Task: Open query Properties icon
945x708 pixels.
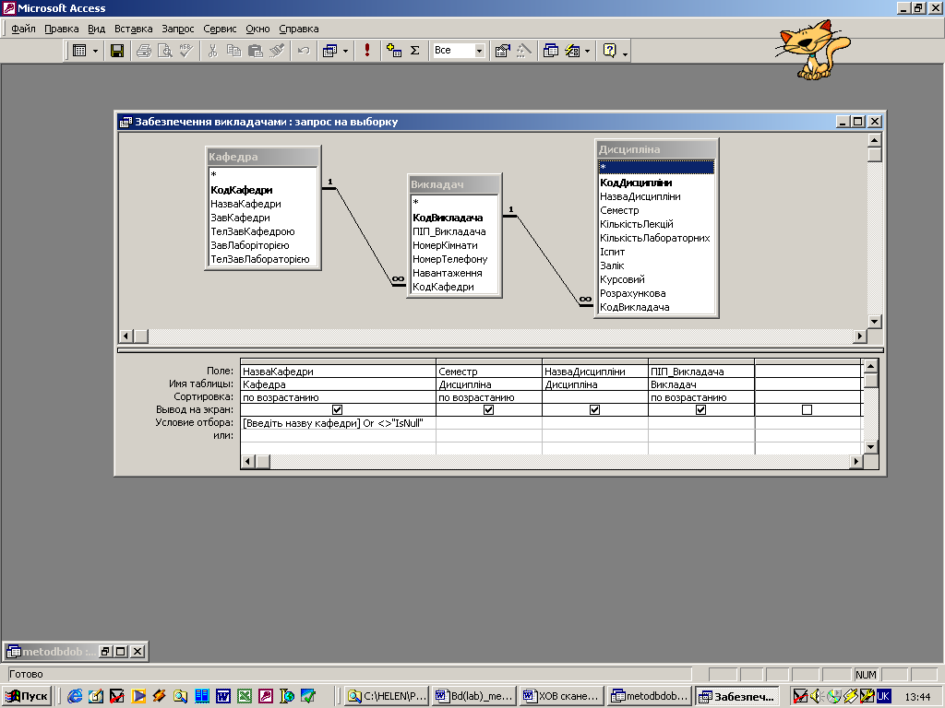Action: tap(503, 51)
